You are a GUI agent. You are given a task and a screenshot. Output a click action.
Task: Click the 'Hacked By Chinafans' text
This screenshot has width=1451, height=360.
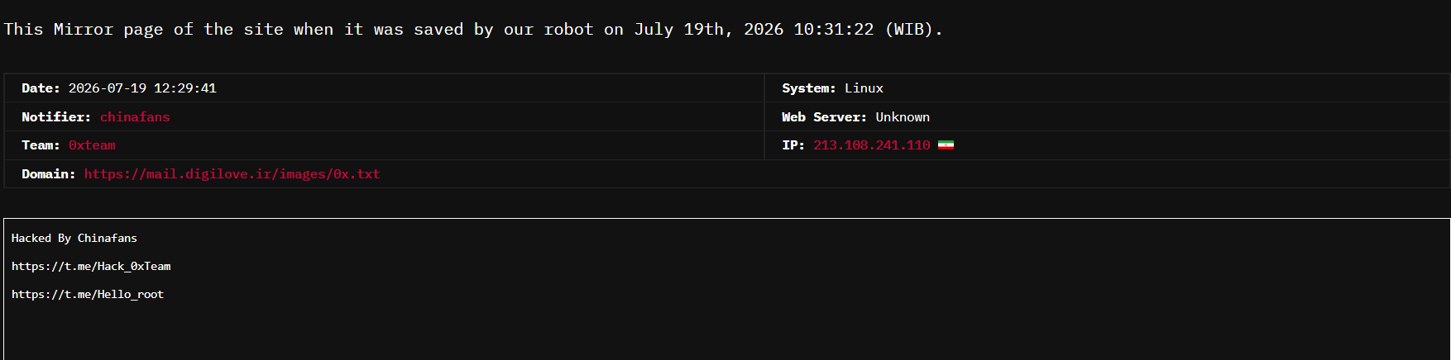coord(74,238)
